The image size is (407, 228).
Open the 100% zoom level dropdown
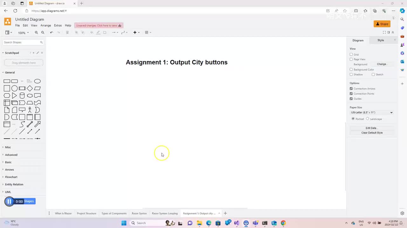pyautogui.click(x=23, y=33)
